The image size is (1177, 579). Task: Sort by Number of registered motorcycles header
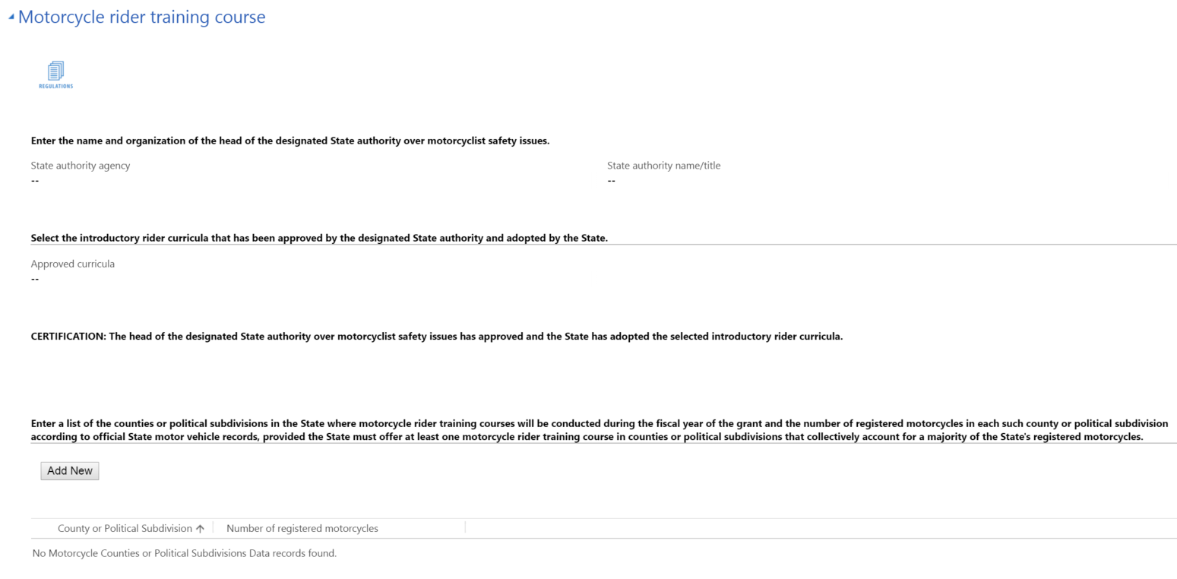pyautogui.click(x=302, y=528)
